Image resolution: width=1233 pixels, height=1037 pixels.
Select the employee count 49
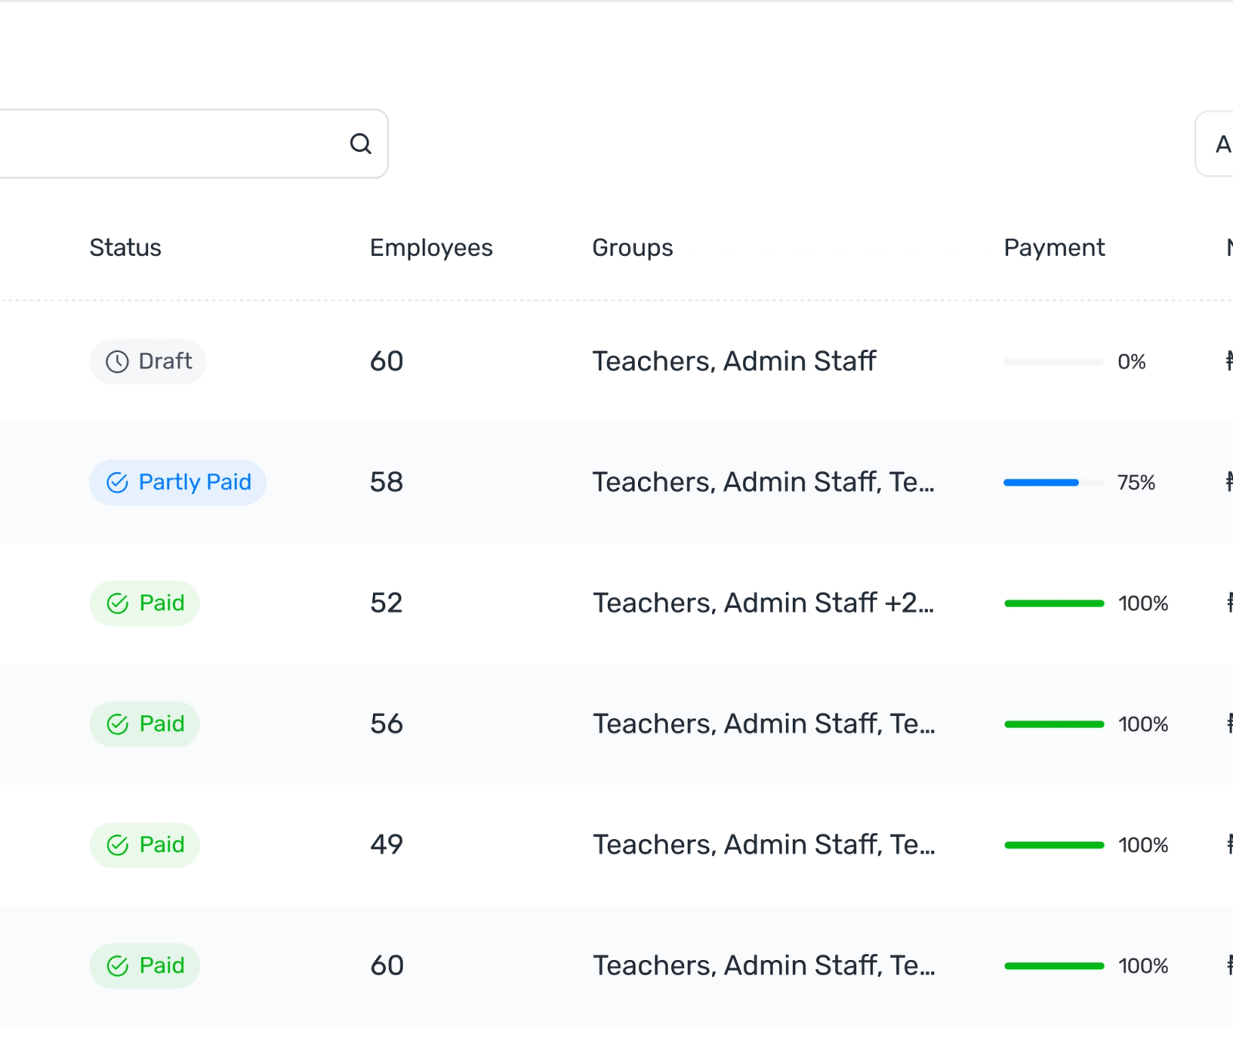click(387, 845)
